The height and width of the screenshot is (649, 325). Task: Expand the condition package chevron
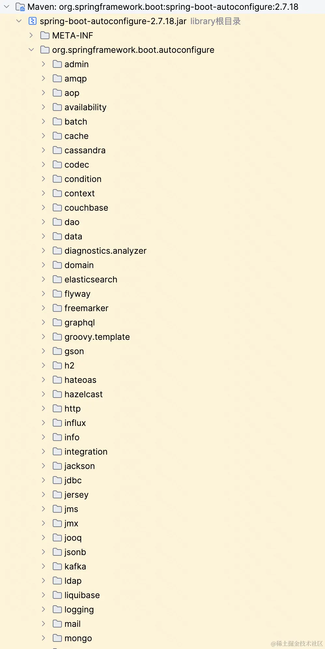44,179
